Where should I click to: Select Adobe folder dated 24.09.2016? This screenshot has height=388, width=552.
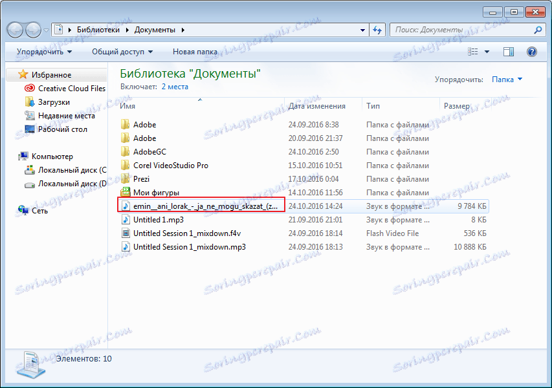pos(144,125)
